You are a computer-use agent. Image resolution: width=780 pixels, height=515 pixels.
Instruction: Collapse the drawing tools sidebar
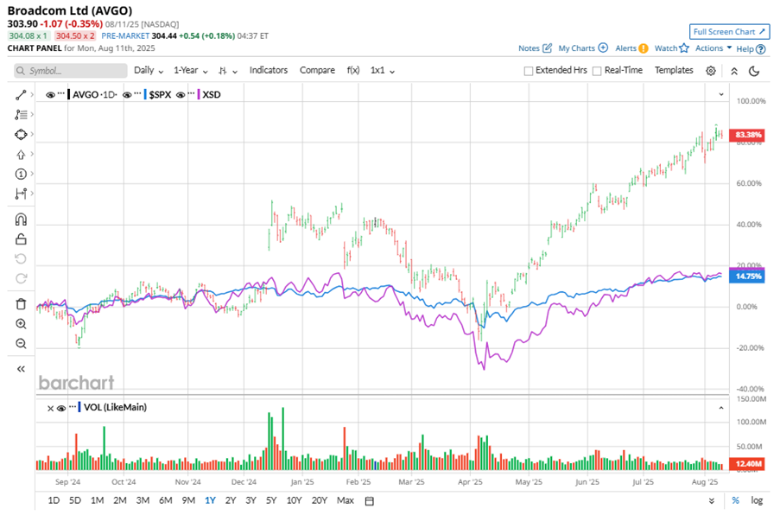21,369
